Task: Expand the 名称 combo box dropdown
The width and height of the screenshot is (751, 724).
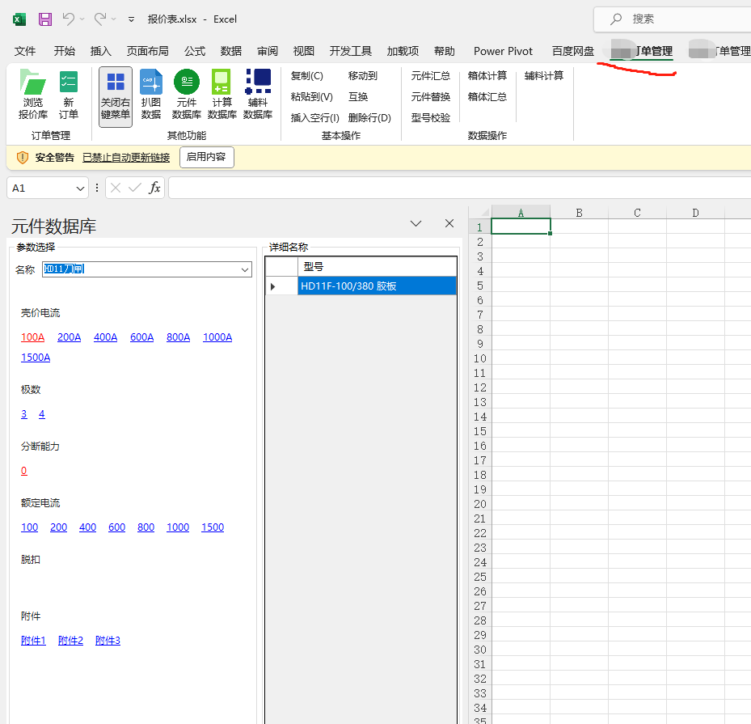Action: [x=245, y=269]
